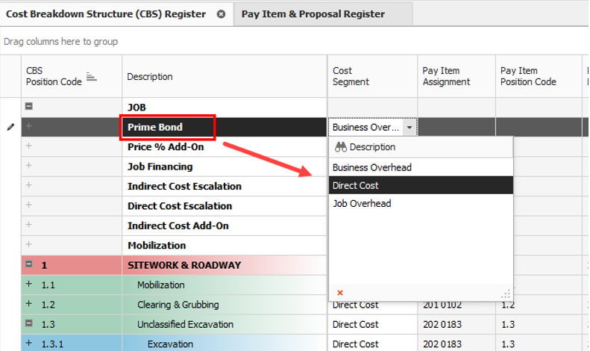The width and height of the screenshot is (590, 351).
Task: Click the Description column header
Action: point(225,76)
